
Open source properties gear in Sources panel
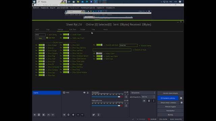(x=73, y=115)
